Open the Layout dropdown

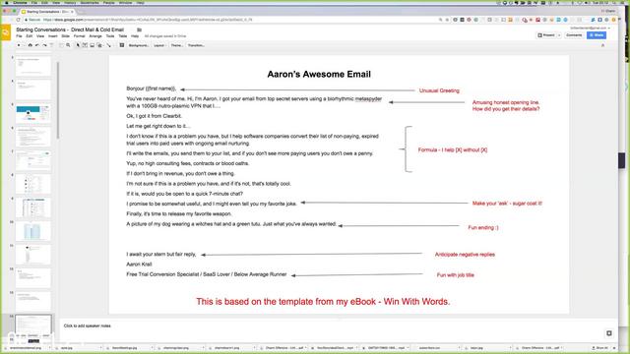pyautogui.click(x=159, y=45)
